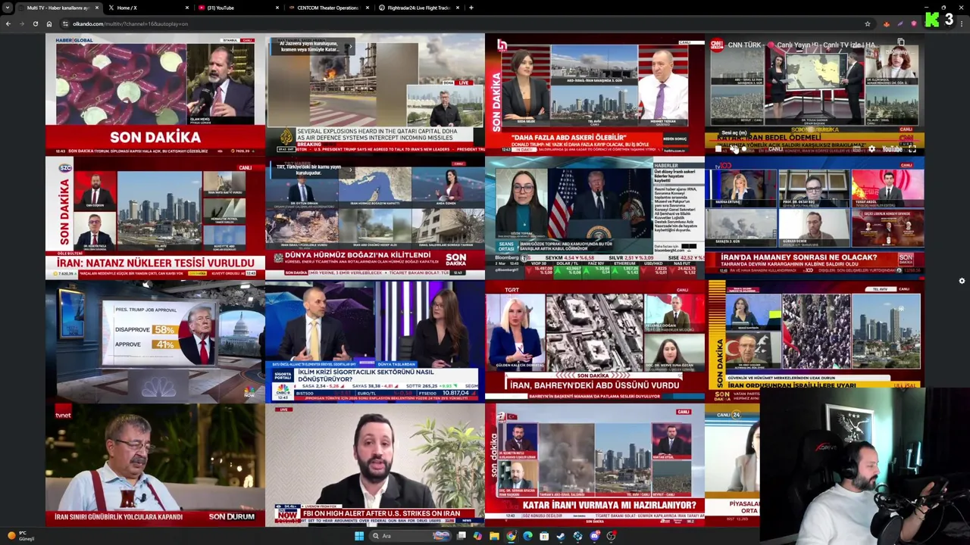Open Discord from the taskbar
This screenshot has height=545, width=970.
pos(595,536)
